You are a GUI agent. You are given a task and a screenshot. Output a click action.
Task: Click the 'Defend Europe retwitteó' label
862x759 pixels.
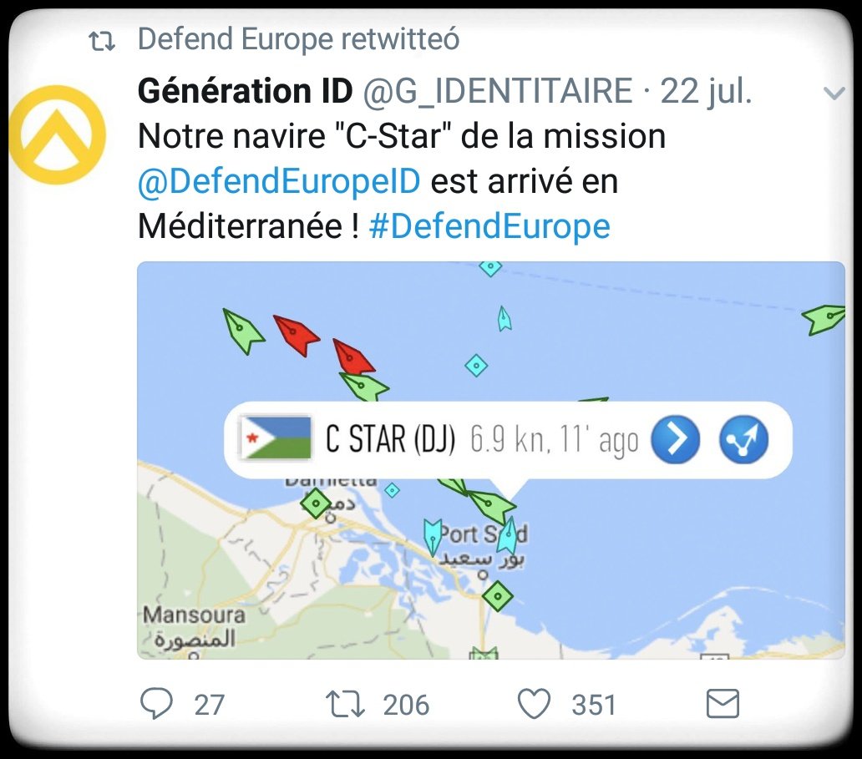(298, 39)
